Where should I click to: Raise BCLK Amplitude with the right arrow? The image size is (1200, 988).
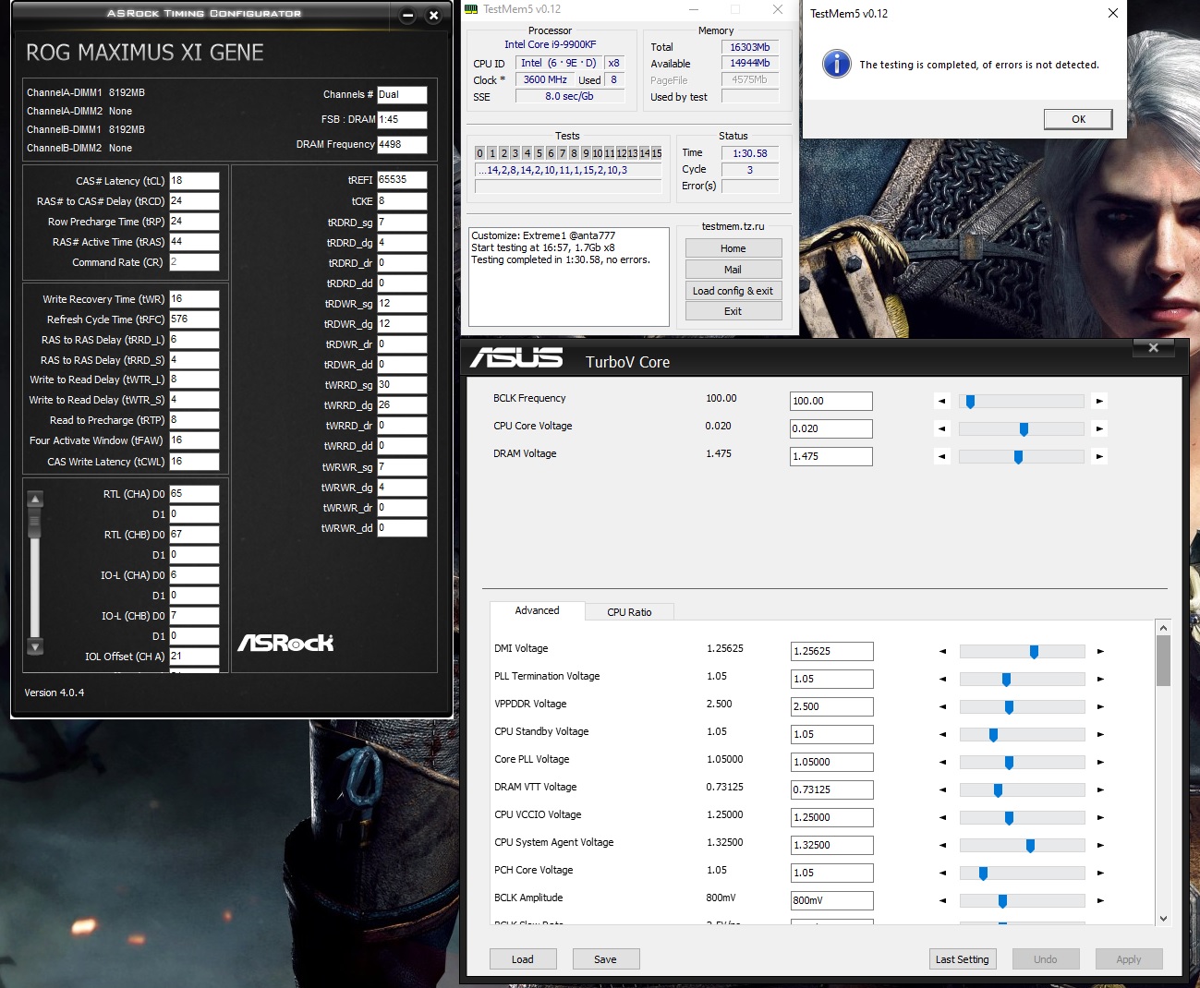click(1100, 900)
